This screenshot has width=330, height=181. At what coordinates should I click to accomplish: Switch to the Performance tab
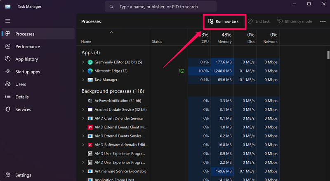coord(28,46)
